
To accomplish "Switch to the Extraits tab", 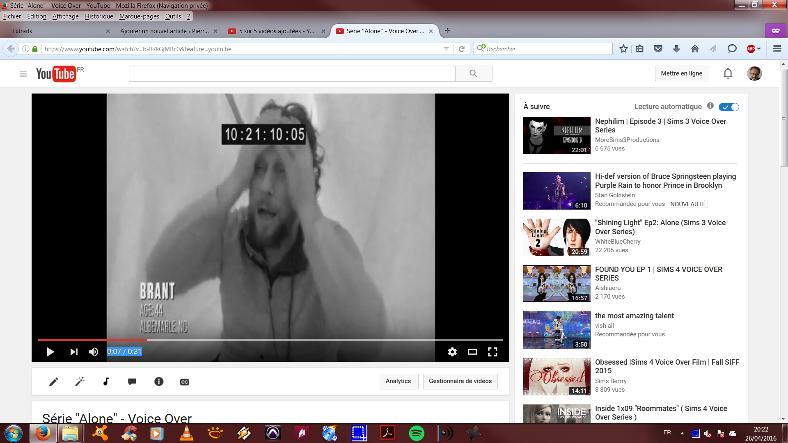I will click(x=22, y=31).
